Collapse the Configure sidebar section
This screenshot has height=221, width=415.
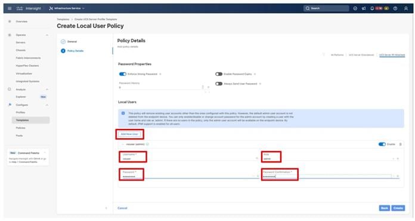click(47, 105)
